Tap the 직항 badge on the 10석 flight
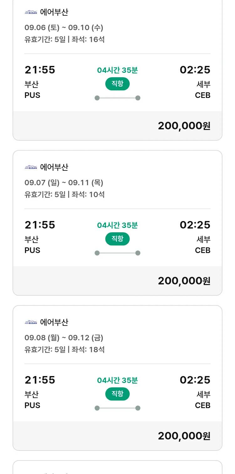This screenshot has width=235, height=474. point(117,239)
